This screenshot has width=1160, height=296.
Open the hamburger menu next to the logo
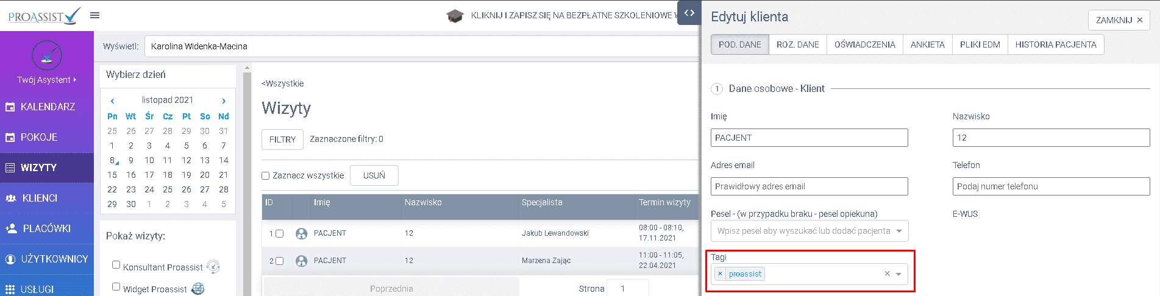pyautogui.click(x=94, y=15)
